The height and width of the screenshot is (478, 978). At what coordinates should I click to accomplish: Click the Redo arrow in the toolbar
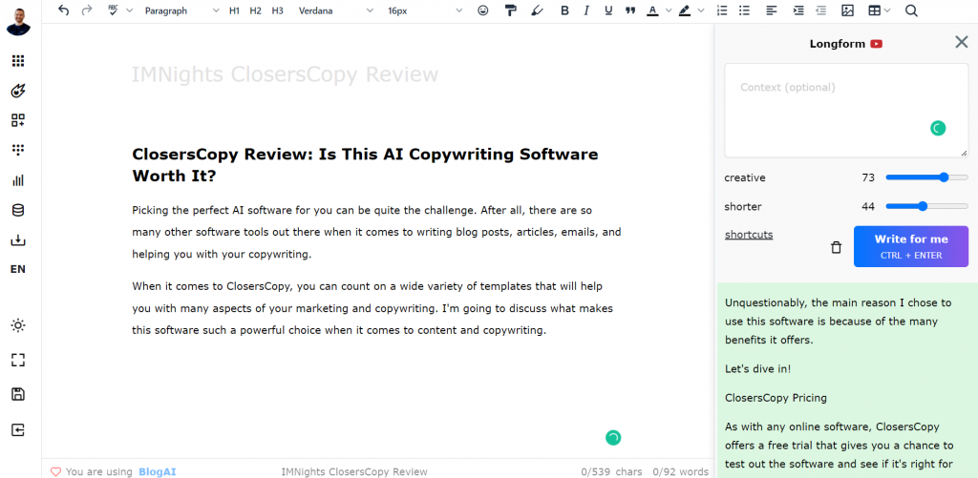pos(87,10)
